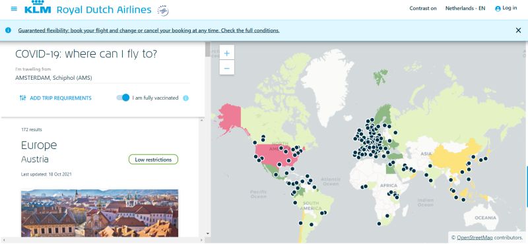
Task: Open the hamburger navigation menu
Action: pyautogui.click(x=14, y=9)
